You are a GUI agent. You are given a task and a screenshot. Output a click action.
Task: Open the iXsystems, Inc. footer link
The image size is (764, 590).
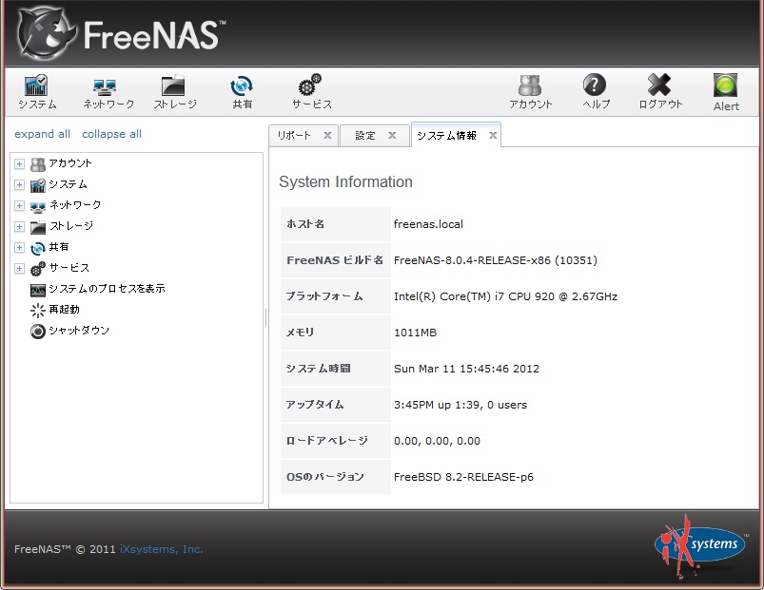click(162, 549)
